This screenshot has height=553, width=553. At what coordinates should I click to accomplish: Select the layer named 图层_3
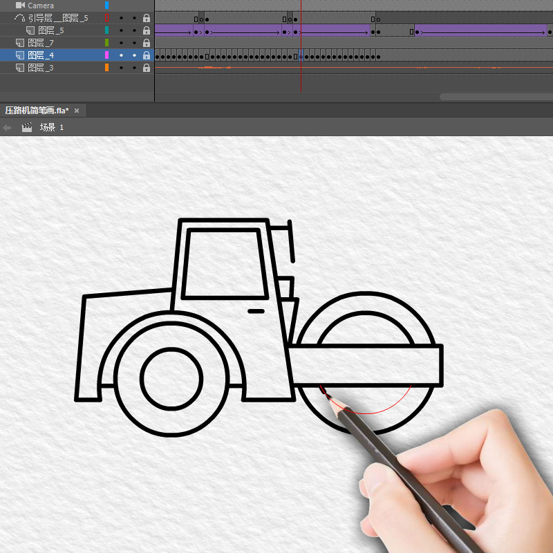click(x=41, y=68)
